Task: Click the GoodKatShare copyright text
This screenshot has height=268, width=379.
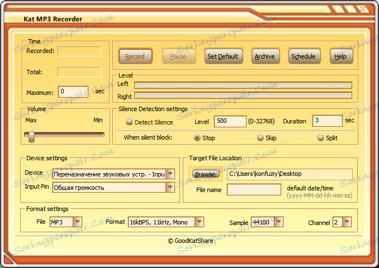Action: click(x=191, y=241)
